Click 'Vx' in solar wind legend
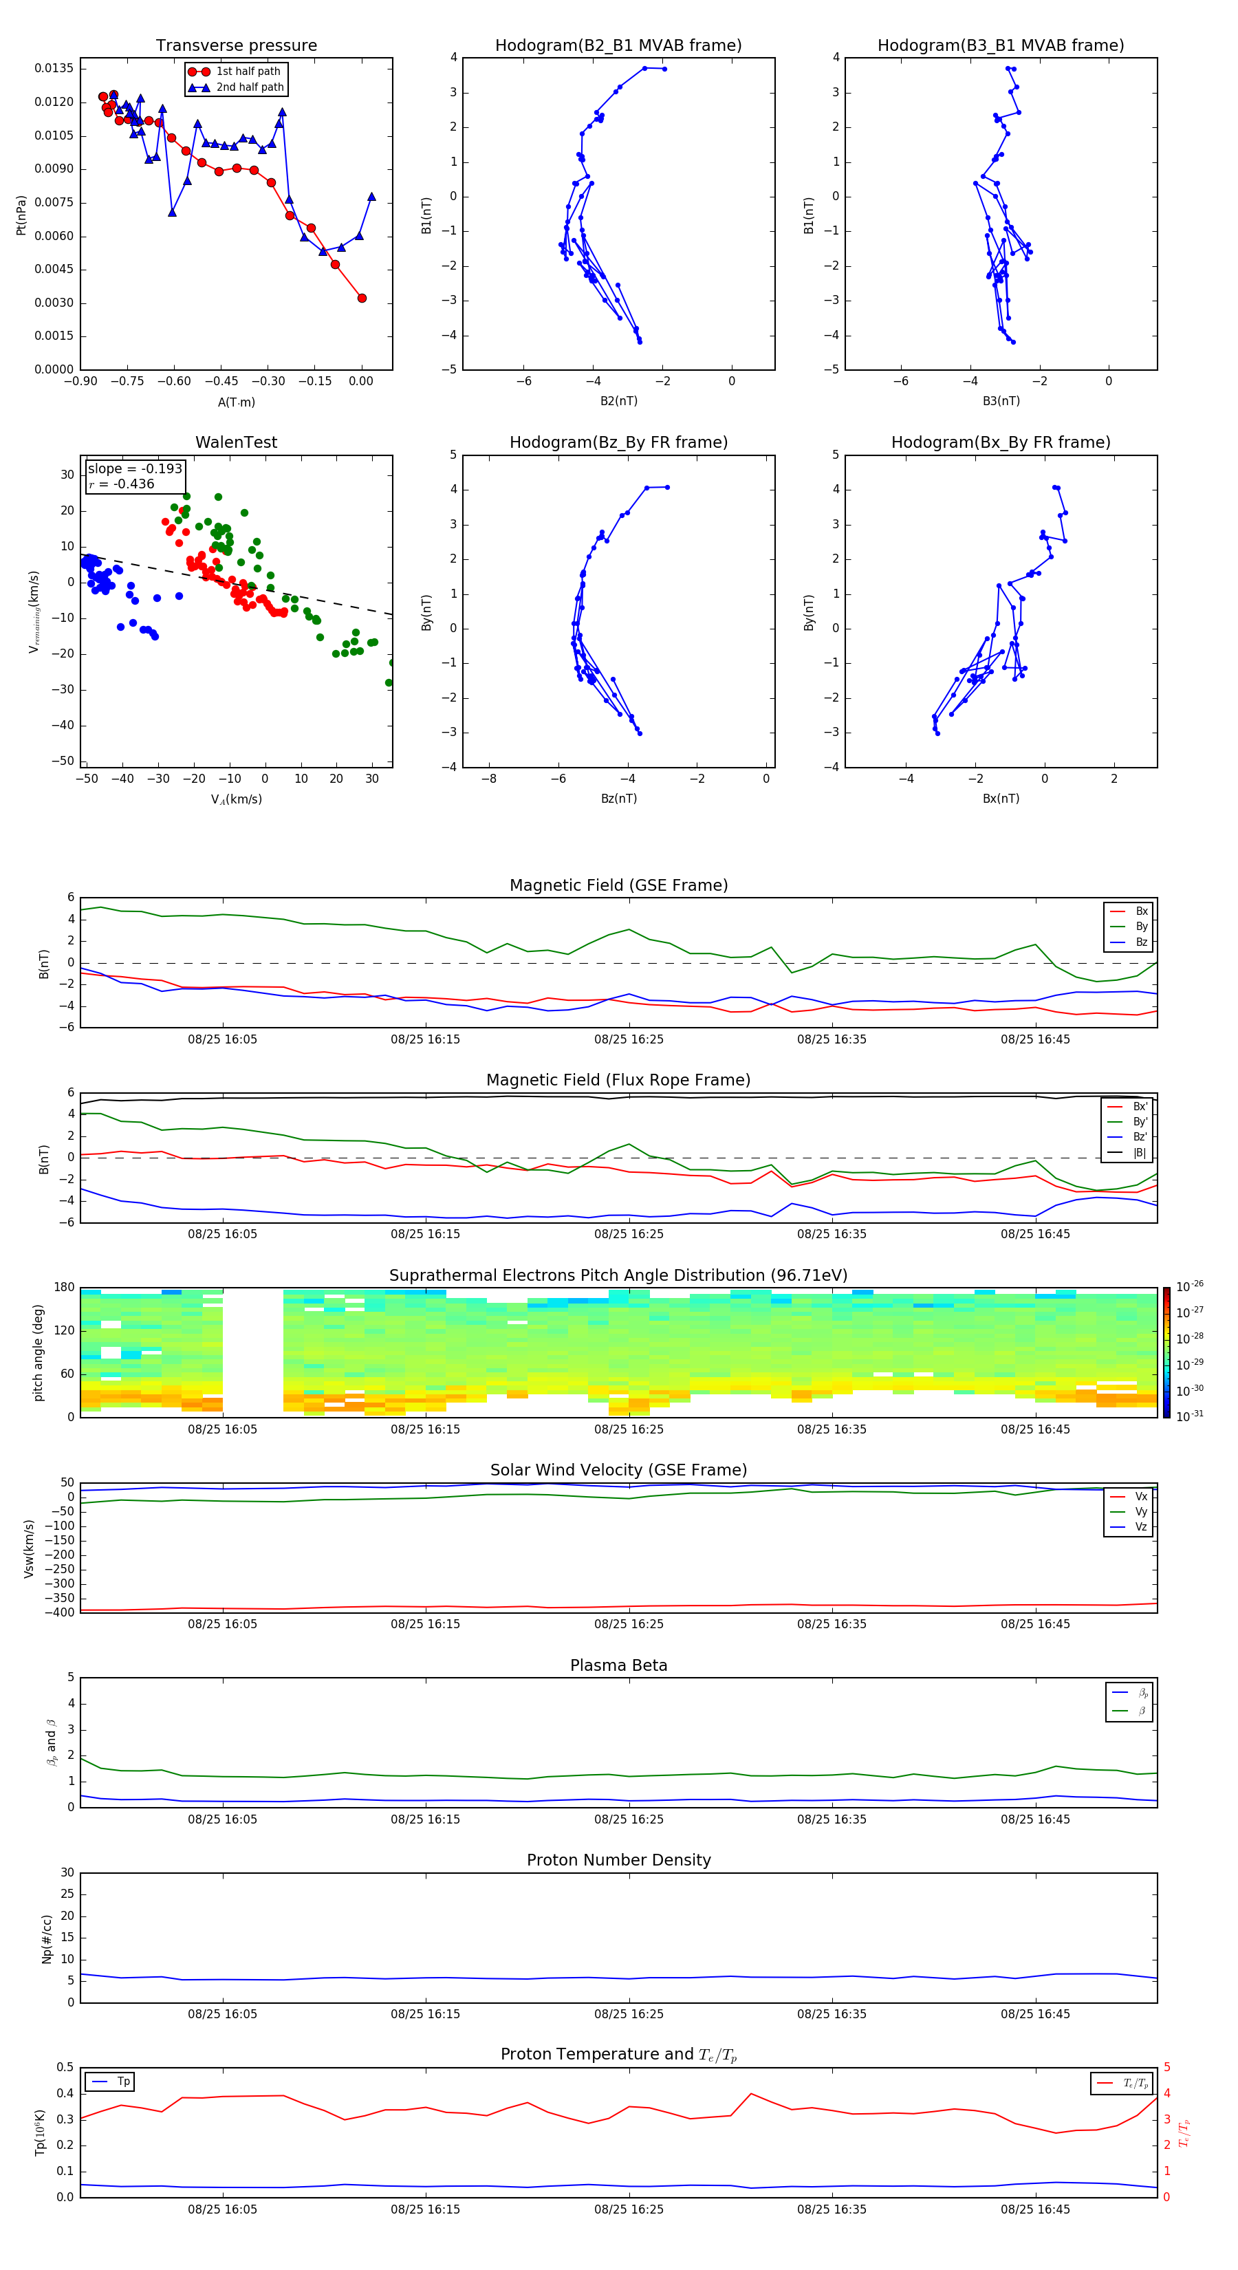 (x=1129, y=1496)
